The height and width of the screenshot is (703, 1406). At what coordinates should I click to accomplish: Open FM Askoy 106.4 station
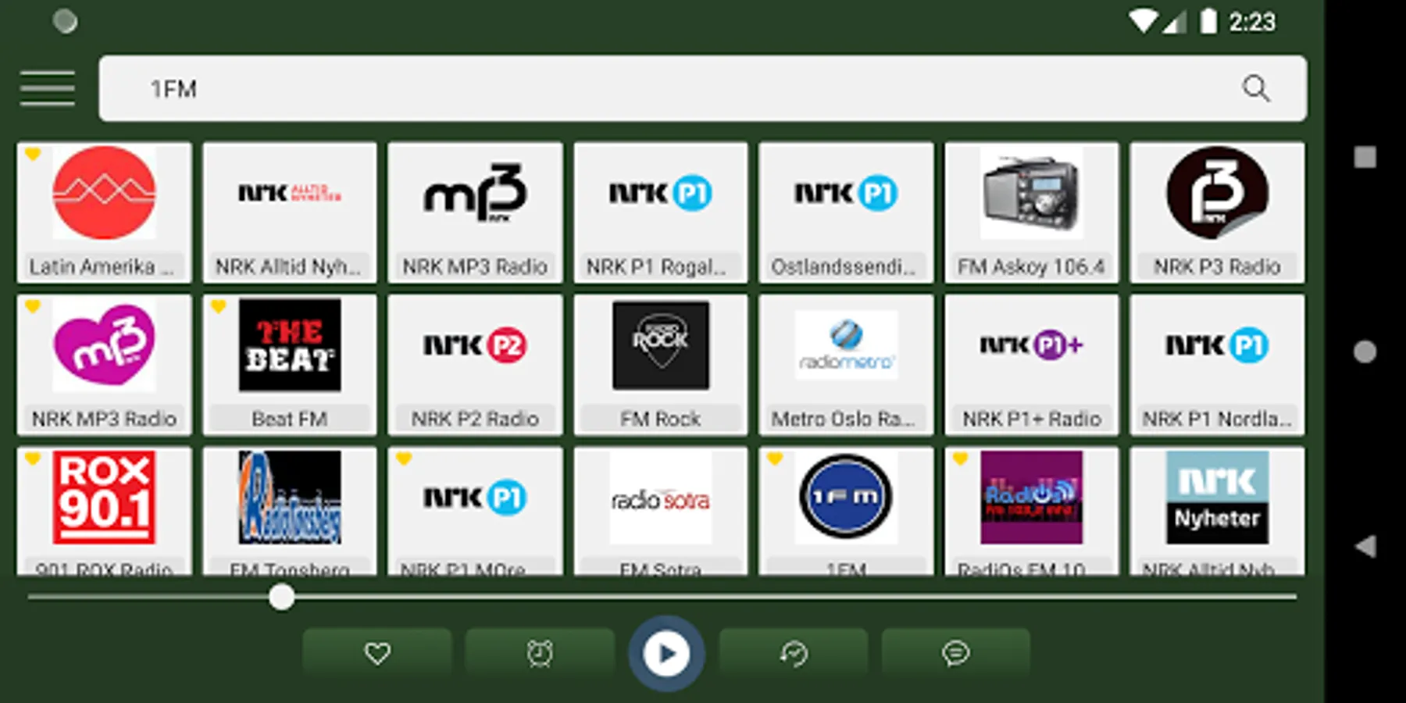pos(1032,212)
